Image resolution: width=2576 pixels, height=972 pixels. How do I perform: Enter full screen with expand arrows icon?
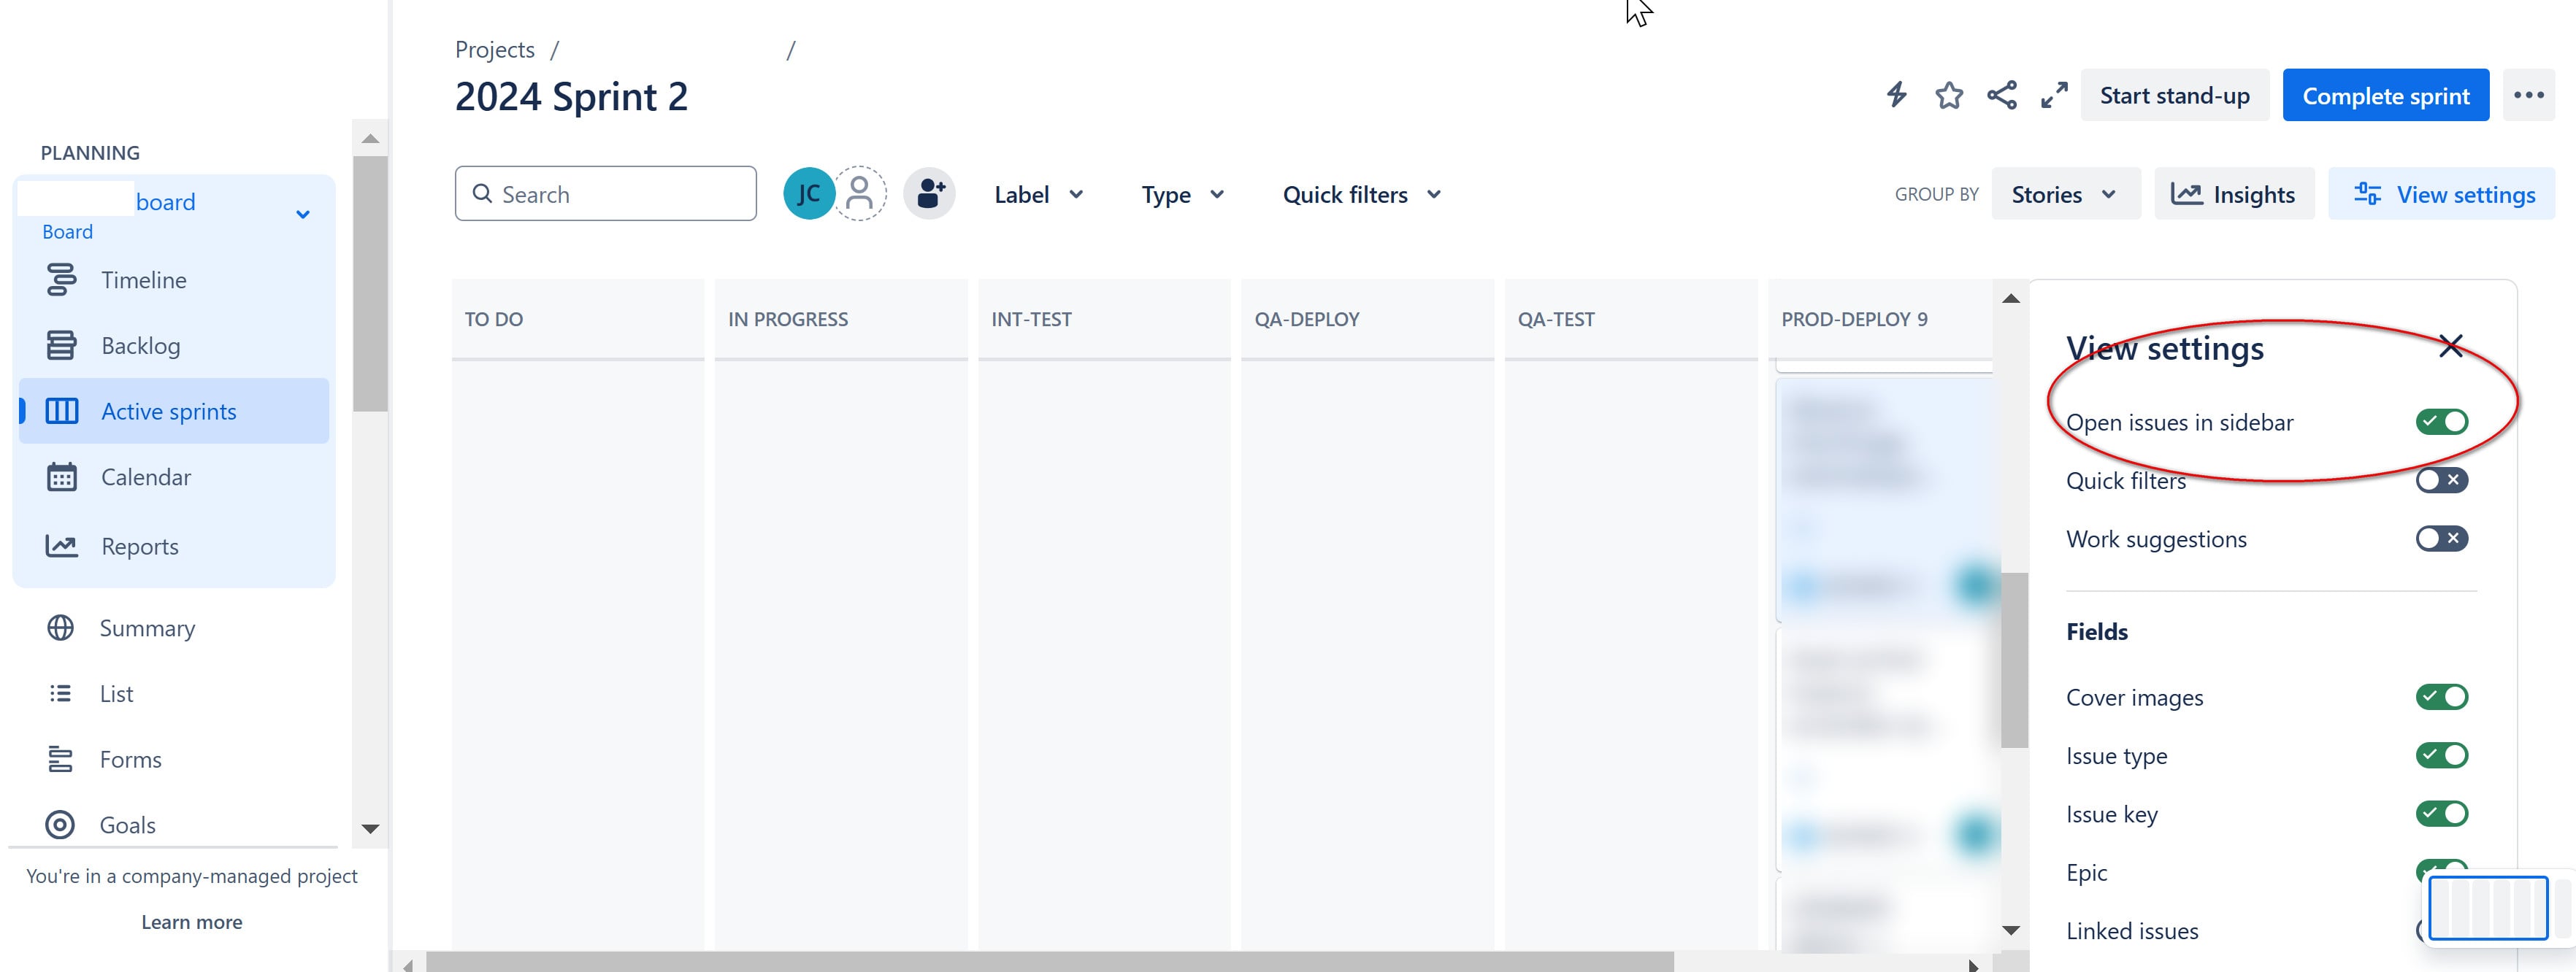(2054, 95)
